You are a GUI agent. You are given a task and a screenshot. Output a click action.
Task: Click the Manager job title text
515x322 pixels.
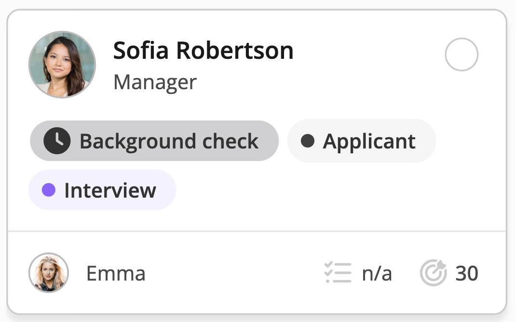point(155,82)
